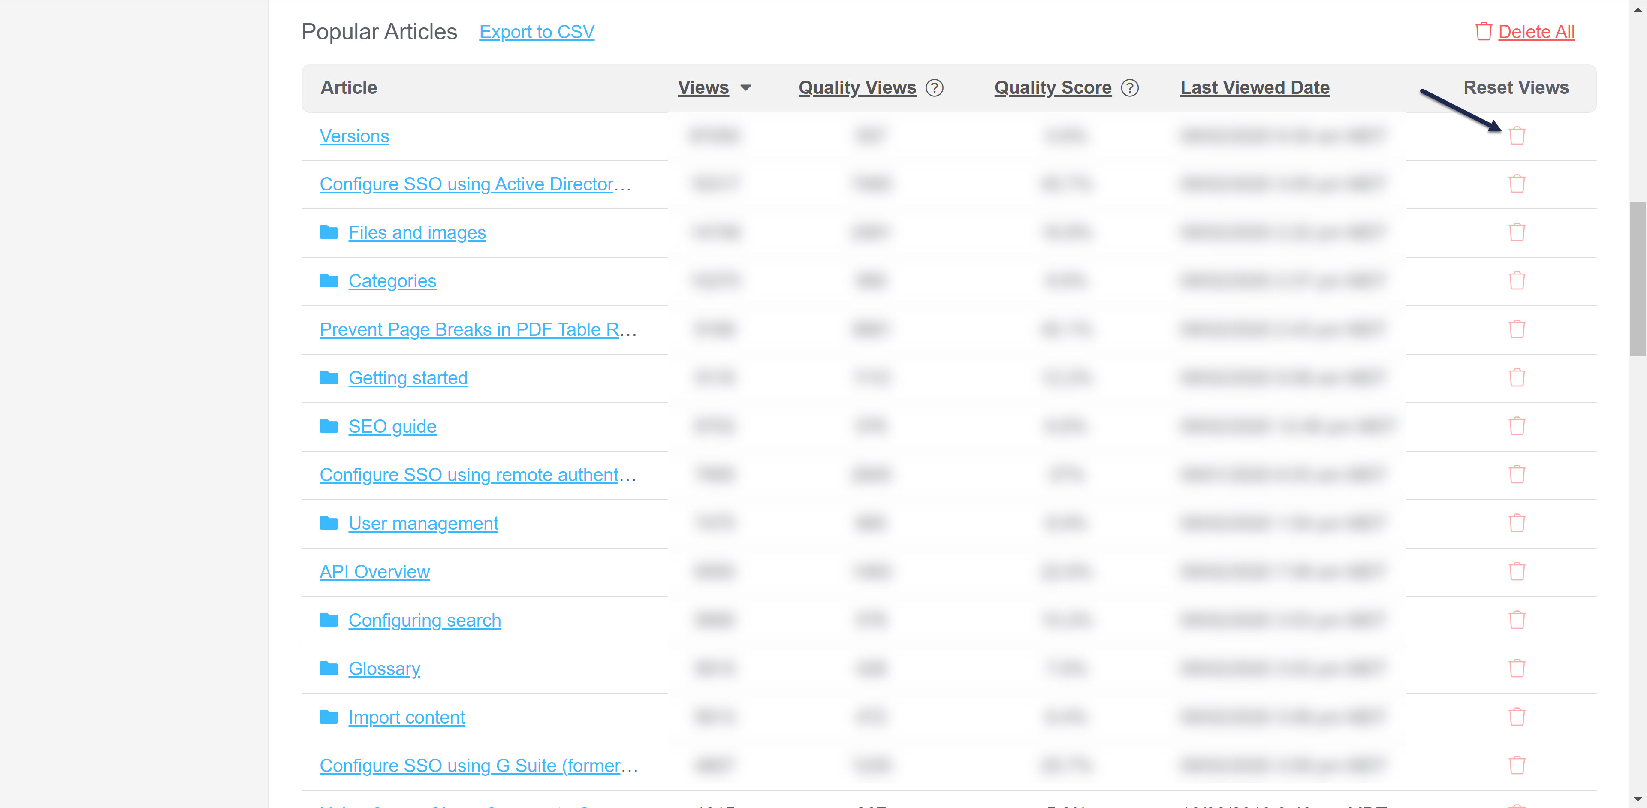Screen dimensions: 1647x808
Task: Click trash icon in SEO guide row
Action: [x=1517, y=426]
